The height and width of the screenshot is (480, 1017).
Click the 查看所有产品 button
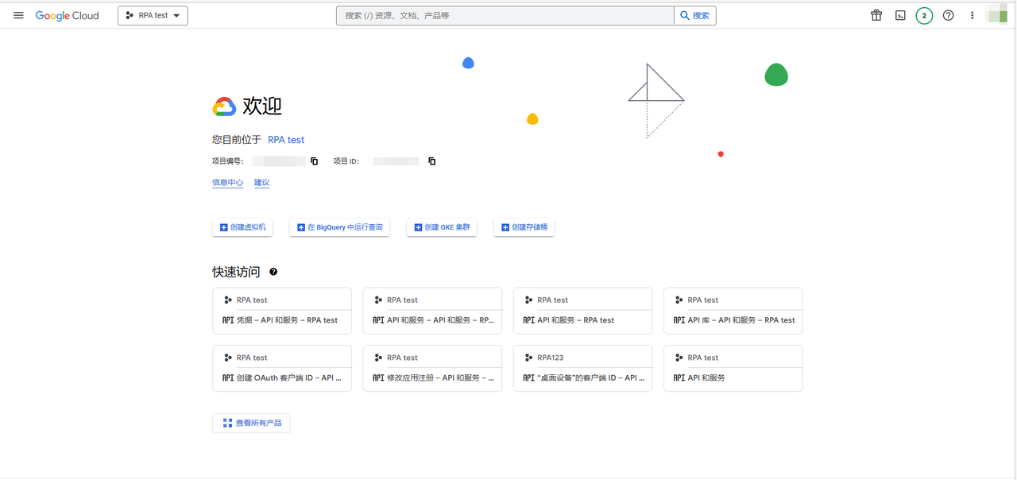coord(251,423)
